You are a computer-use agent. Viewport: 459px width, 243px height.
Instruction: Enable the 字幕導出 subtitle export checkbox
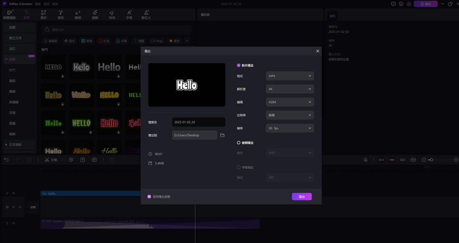click(239, 168)
